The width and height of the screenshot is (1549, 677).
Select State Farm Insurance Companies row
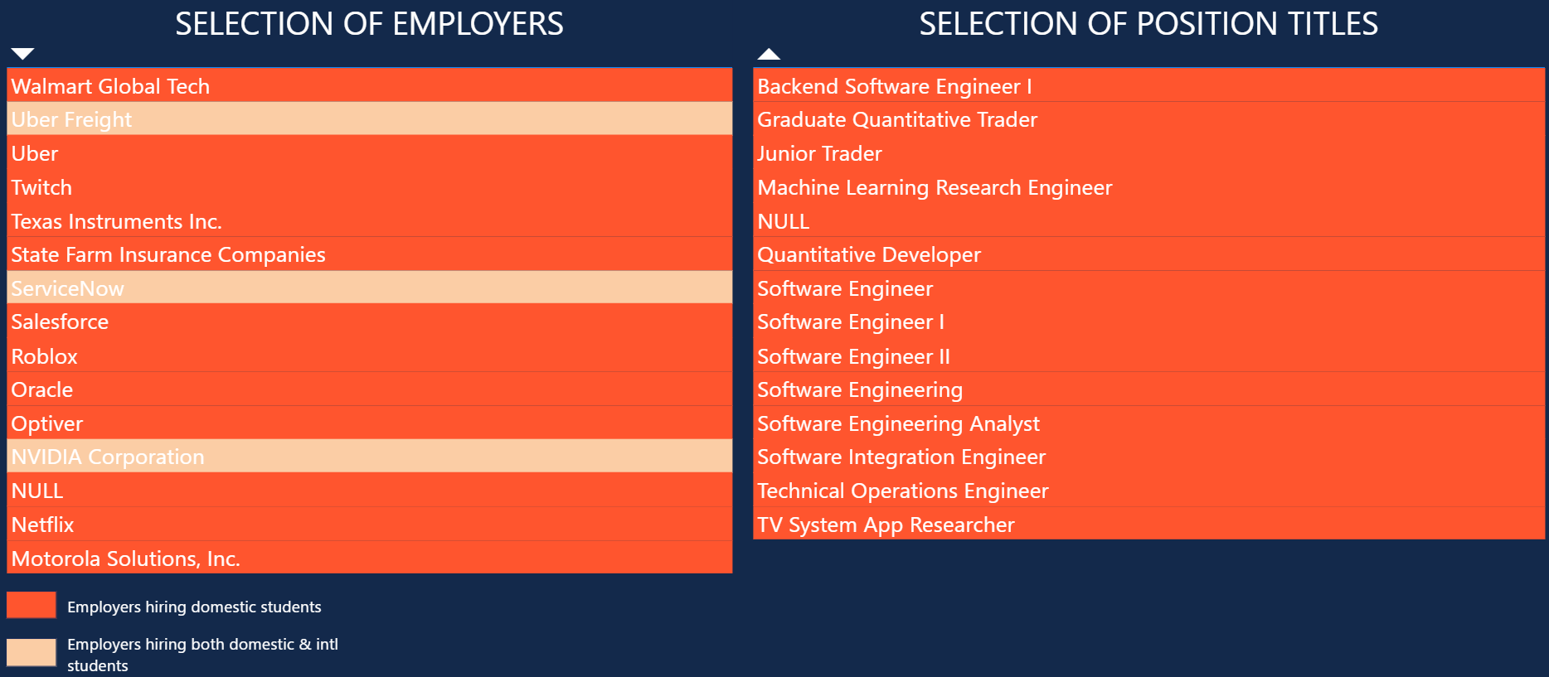[370, 254]
